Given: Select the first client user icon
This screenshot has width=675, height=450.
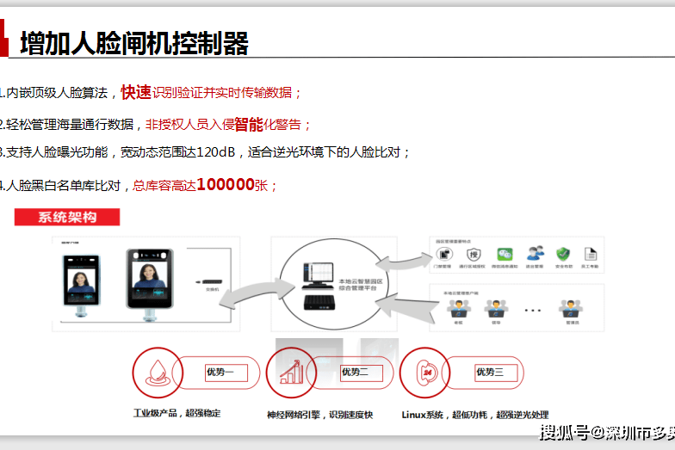Looking at the screenshot, I should (x=458, y=308).
